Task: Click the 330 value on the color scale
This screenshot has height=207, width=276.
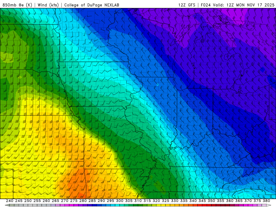Action: pos(175,201)
